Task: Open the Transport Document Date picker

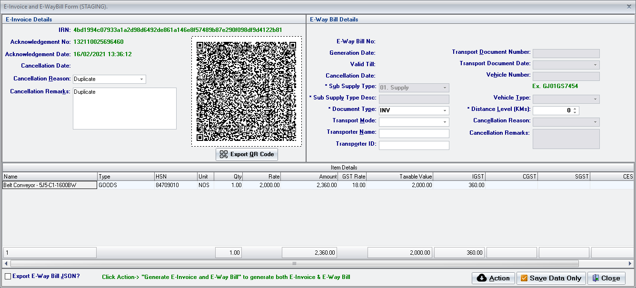Action: 595,65
